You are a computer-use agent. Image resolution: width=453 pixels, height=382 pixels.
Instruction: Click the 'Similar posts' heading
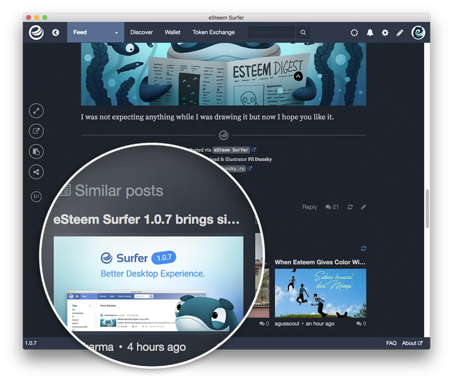(119, 191)
